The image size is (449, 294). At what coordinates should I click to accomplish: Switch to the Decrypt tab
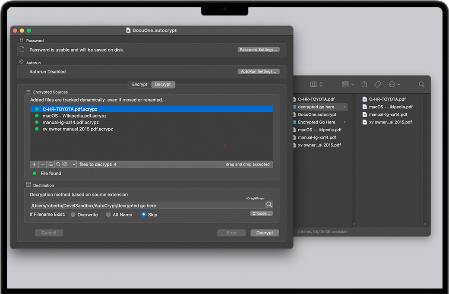pyautogui.click(x=163, y=85)
